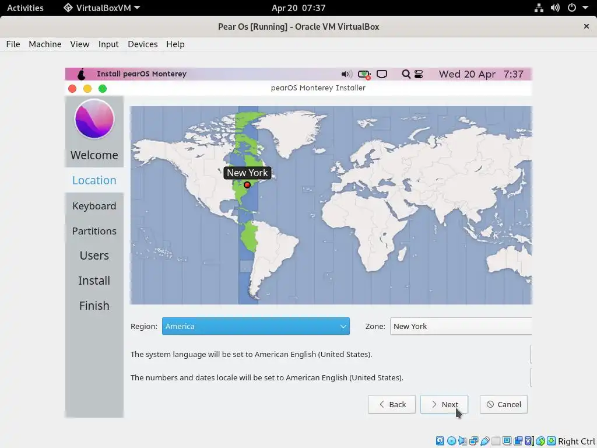The height and width of the screenshot is (448, 597).
Task: Click the Right Ctrl host key label
Action: [577, 441]
